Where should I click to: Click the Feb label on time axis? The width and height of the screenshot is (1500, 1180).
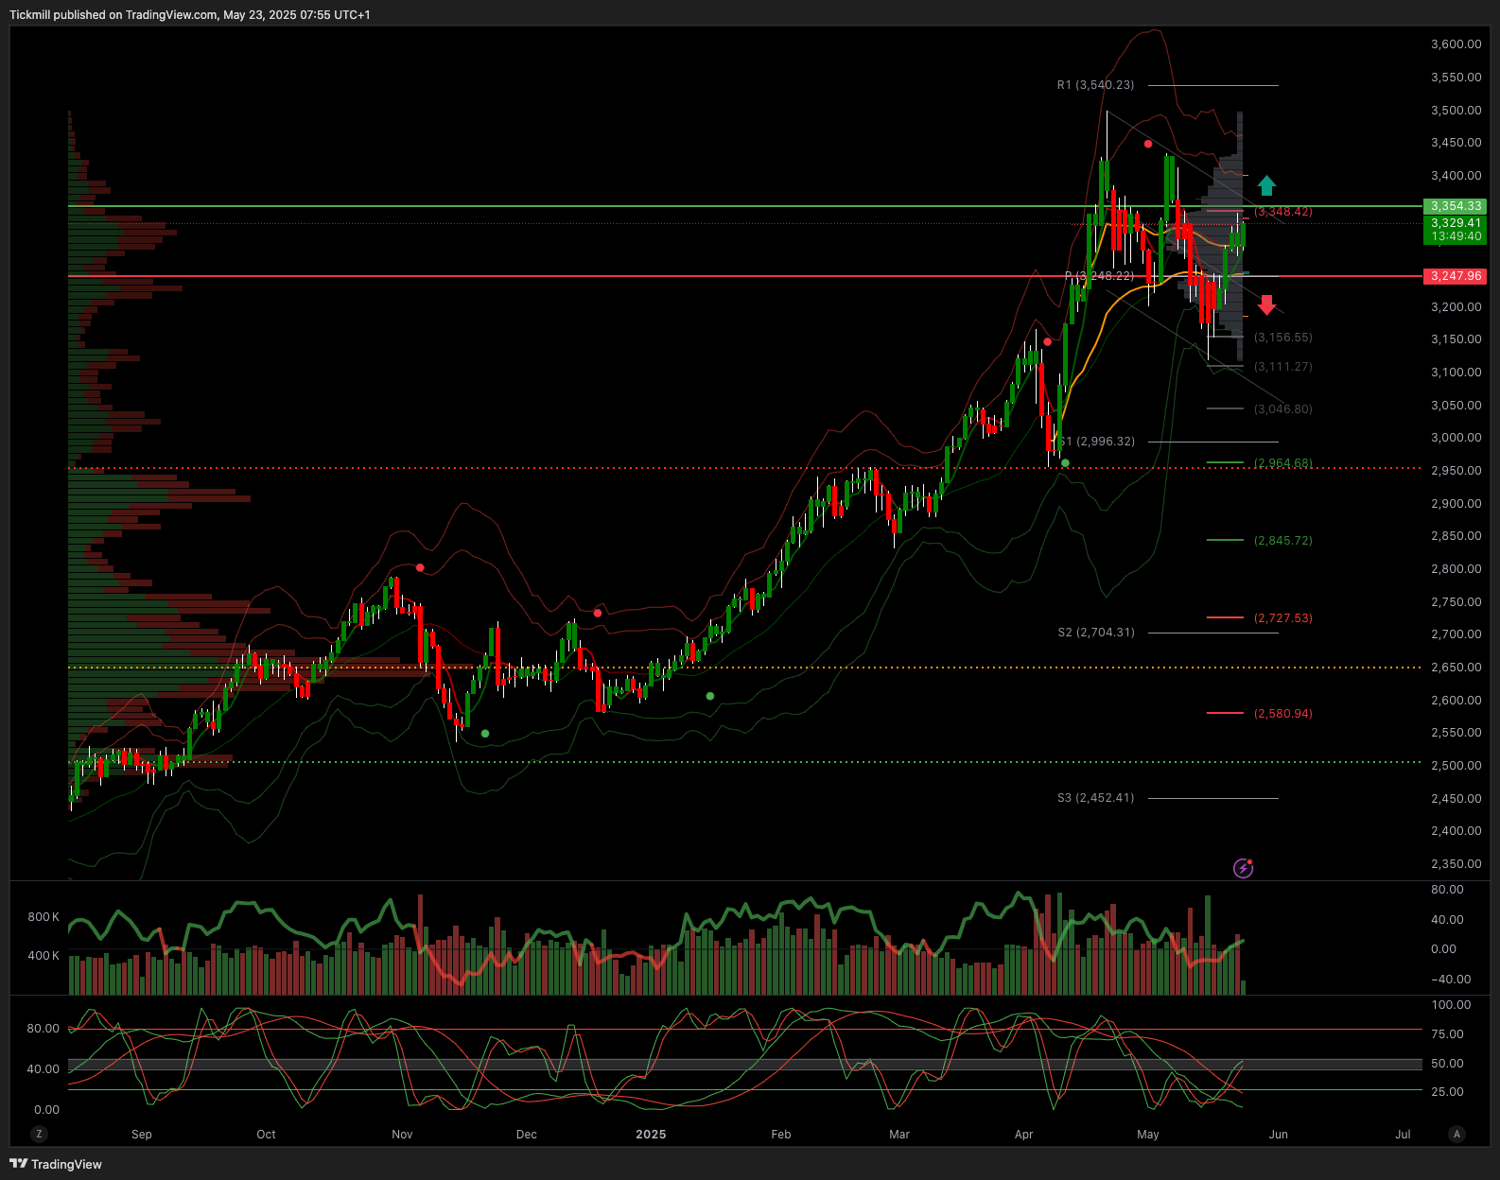tap(781, 1135)
